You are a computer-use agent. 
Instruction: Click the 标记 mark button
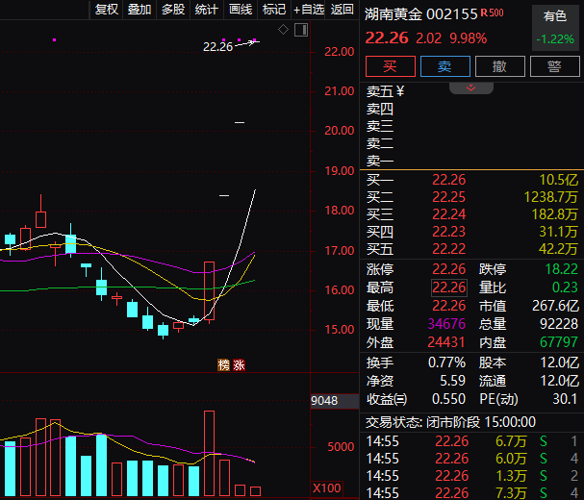coord(274,10)
